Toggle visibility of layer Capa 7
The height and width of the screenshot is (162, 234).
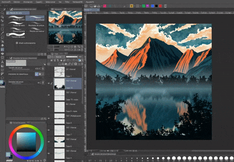tap(49, 130)
